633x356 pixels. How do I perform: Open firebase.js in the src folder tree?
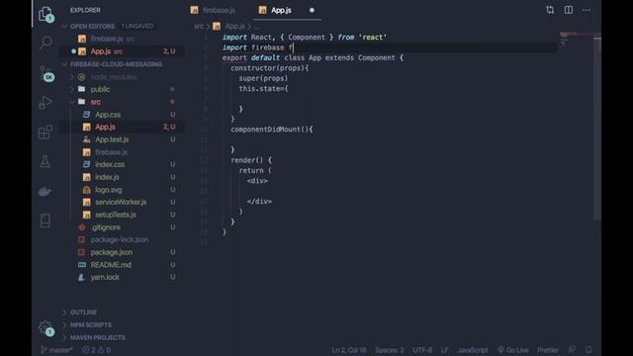111,152
